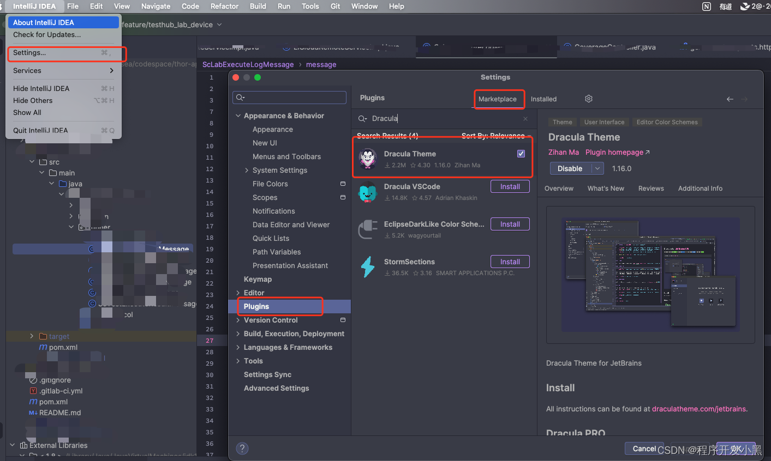Click the Maven icon beside README.md-adjacent pom.xml
771x461 pixels.
33,402
